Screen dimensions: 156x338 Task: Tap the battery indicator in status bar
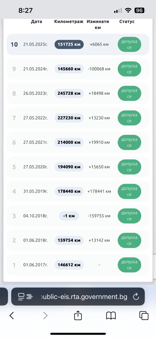(x=140, y=10)
